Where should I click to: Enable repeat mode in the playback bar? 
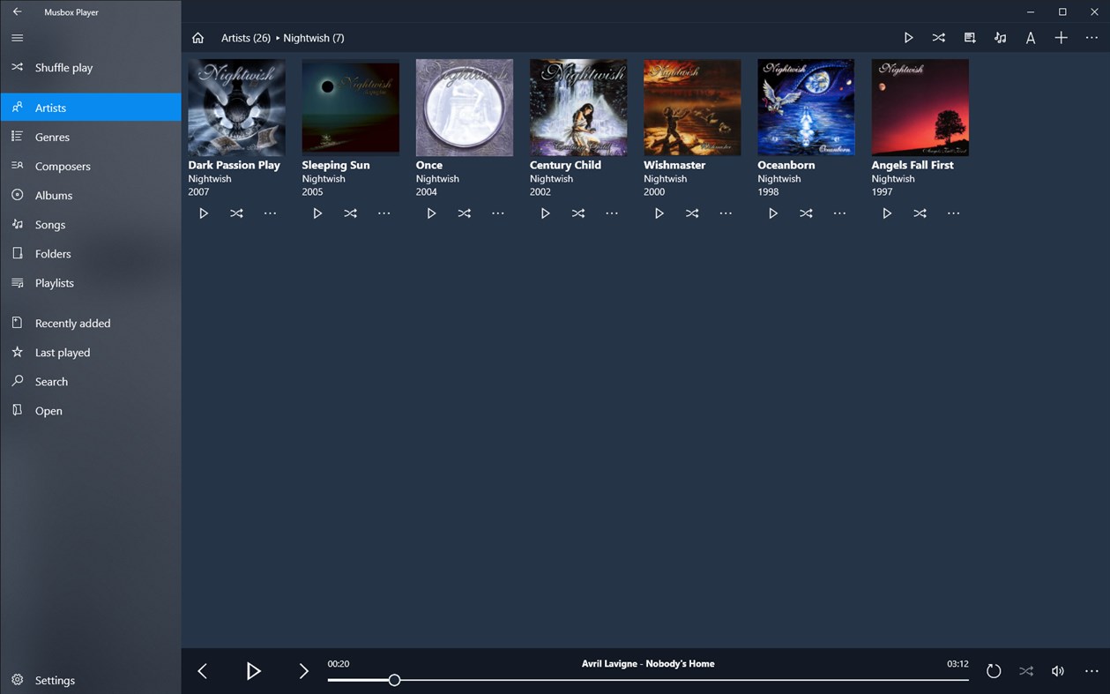(x=994, y=671)
